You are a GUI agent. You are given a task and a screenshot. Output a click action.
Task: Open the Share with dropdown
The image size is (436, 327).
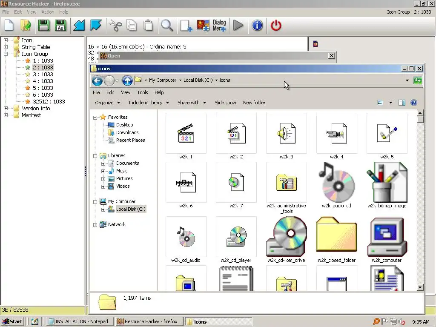tap(192, 103)
